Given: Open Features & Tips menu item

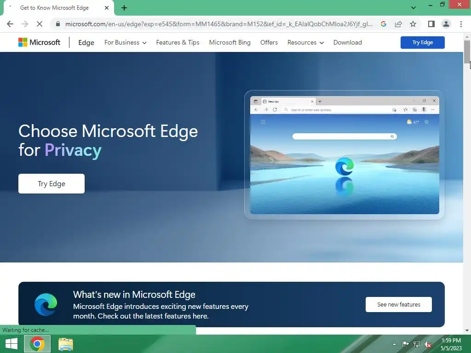Looking at the screenshot, I should click(178, 43).
